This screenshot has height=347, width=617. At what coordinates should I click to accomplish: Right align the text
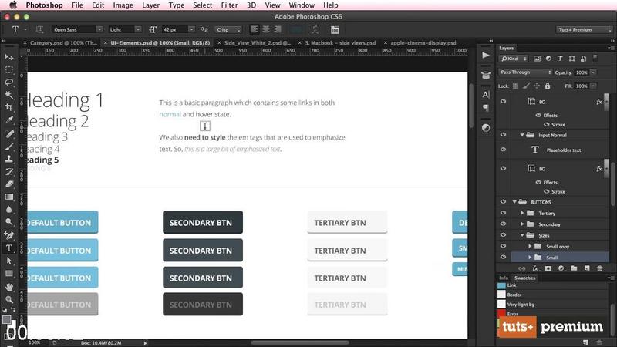coord(278,29)
